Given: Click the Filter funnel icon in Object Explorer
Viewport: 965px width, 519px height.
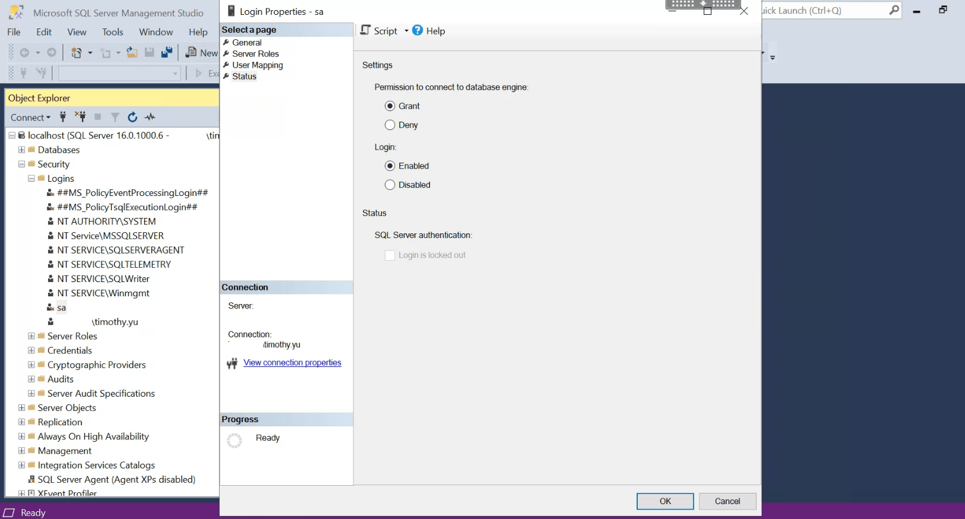Looking at the screenshot, I should [115, 117].
